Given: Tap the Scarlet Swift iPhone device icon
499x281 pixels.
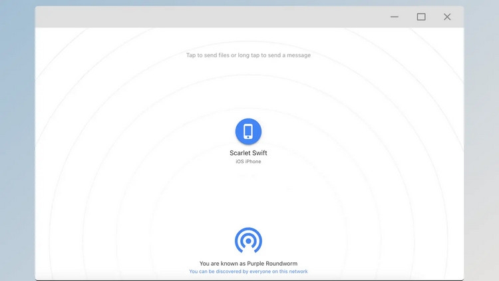Looking at the screenshot, I should tap(248, 131).
